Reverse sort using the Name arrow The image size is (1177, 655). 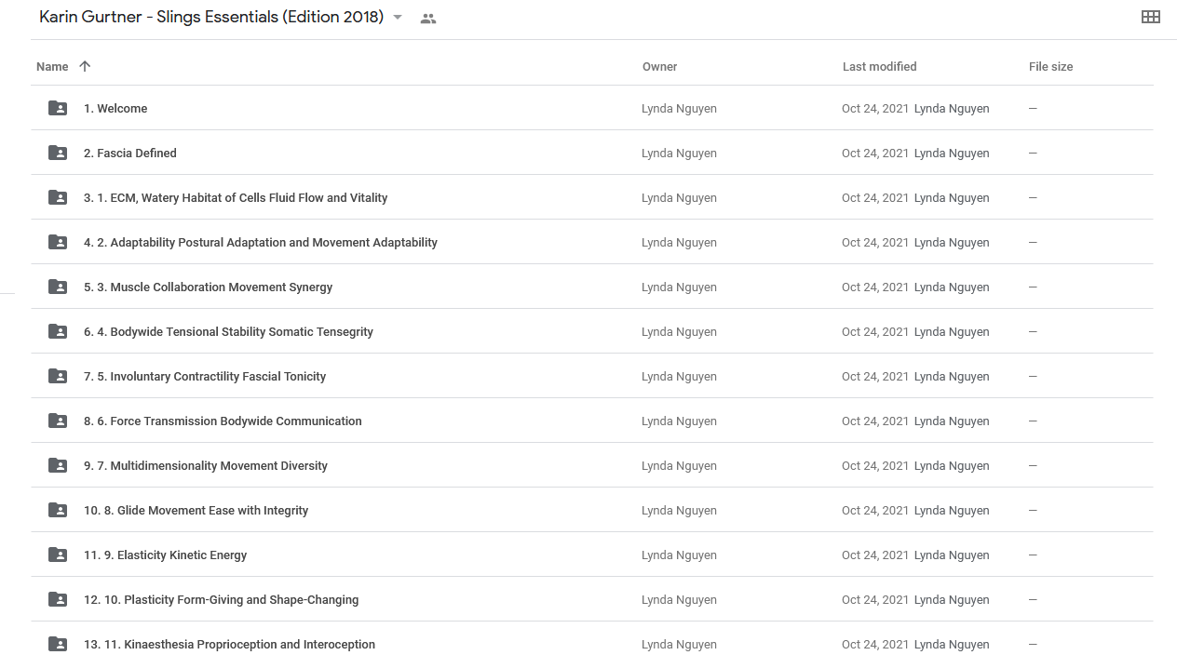[85, 66]
